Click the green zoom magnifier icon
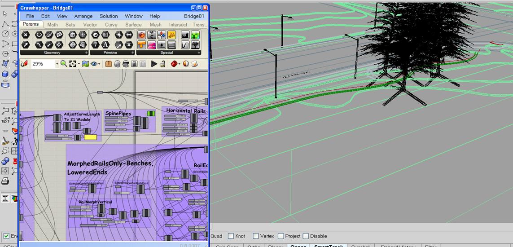The width and height of the screenshot is (513, 247). tap(64, 64)
